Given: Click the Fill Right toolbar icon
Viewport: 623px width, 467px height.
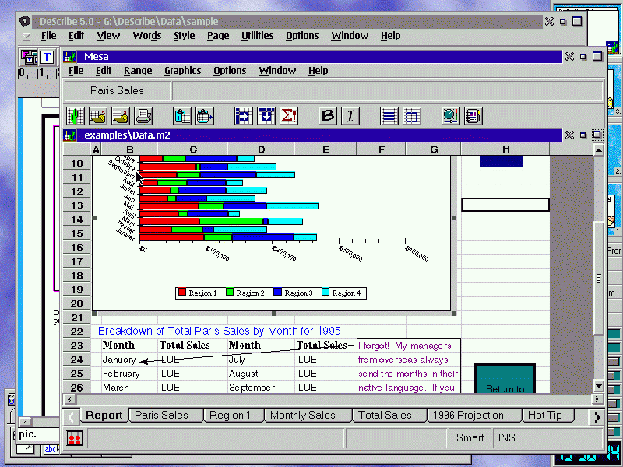Looking at the screenshot, I should (244, 116).
